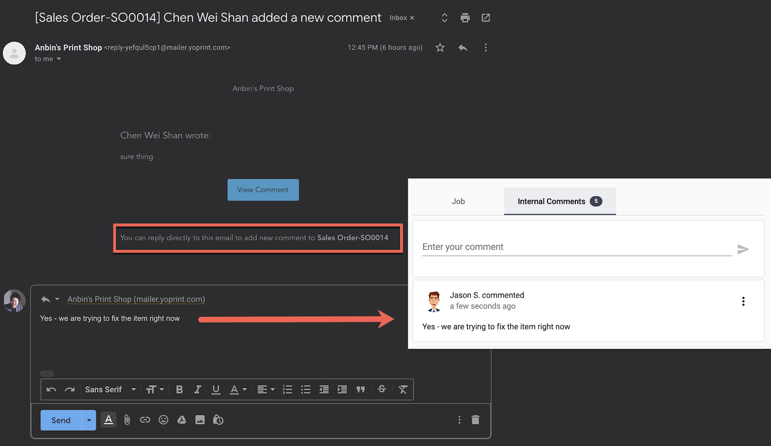This screenshot has height=446, width=771.
Task: Increase indent of text
Action: 342,390
